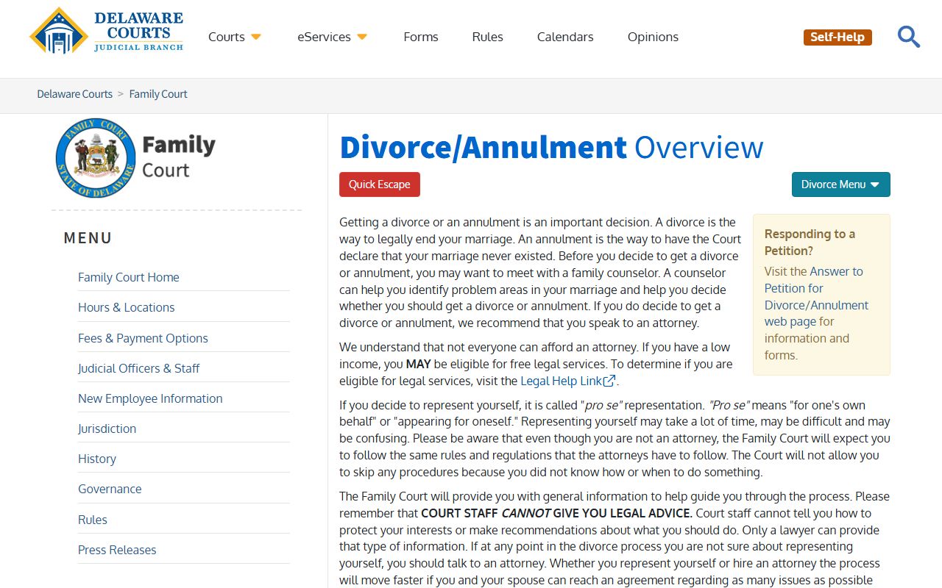Open Press Releases in the sidebar
This screenshot has height=588, width=942.
coord(117,550)
